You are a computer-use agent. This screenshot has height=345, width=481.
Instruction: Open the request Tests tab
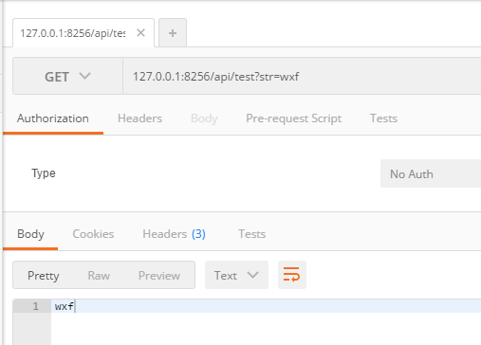[383, 118]
